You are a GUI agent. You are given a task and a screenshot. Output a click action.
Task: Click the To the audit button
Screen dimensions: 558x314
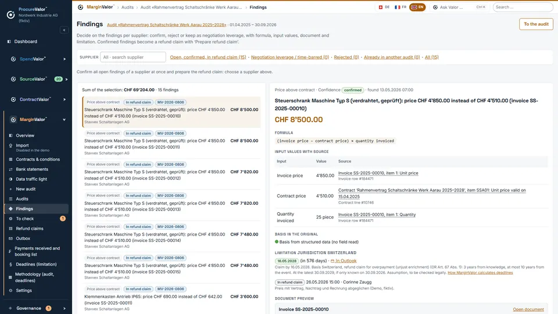click(x=536, y=24)
